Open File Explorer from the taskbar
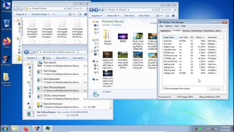 (x=15, y=129)
